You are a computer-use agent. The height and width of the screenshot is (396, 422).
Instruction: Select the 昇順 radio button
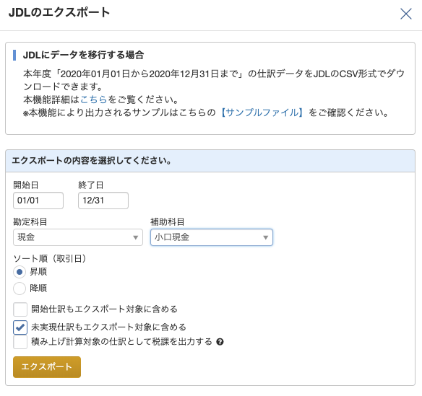(20, 272)
